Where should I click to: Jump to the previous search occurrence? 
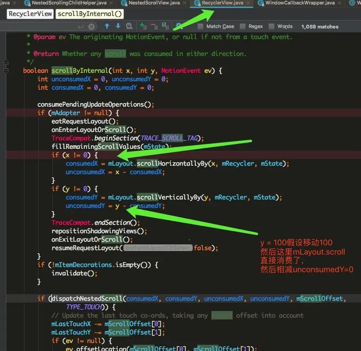[x=107, y=26]
